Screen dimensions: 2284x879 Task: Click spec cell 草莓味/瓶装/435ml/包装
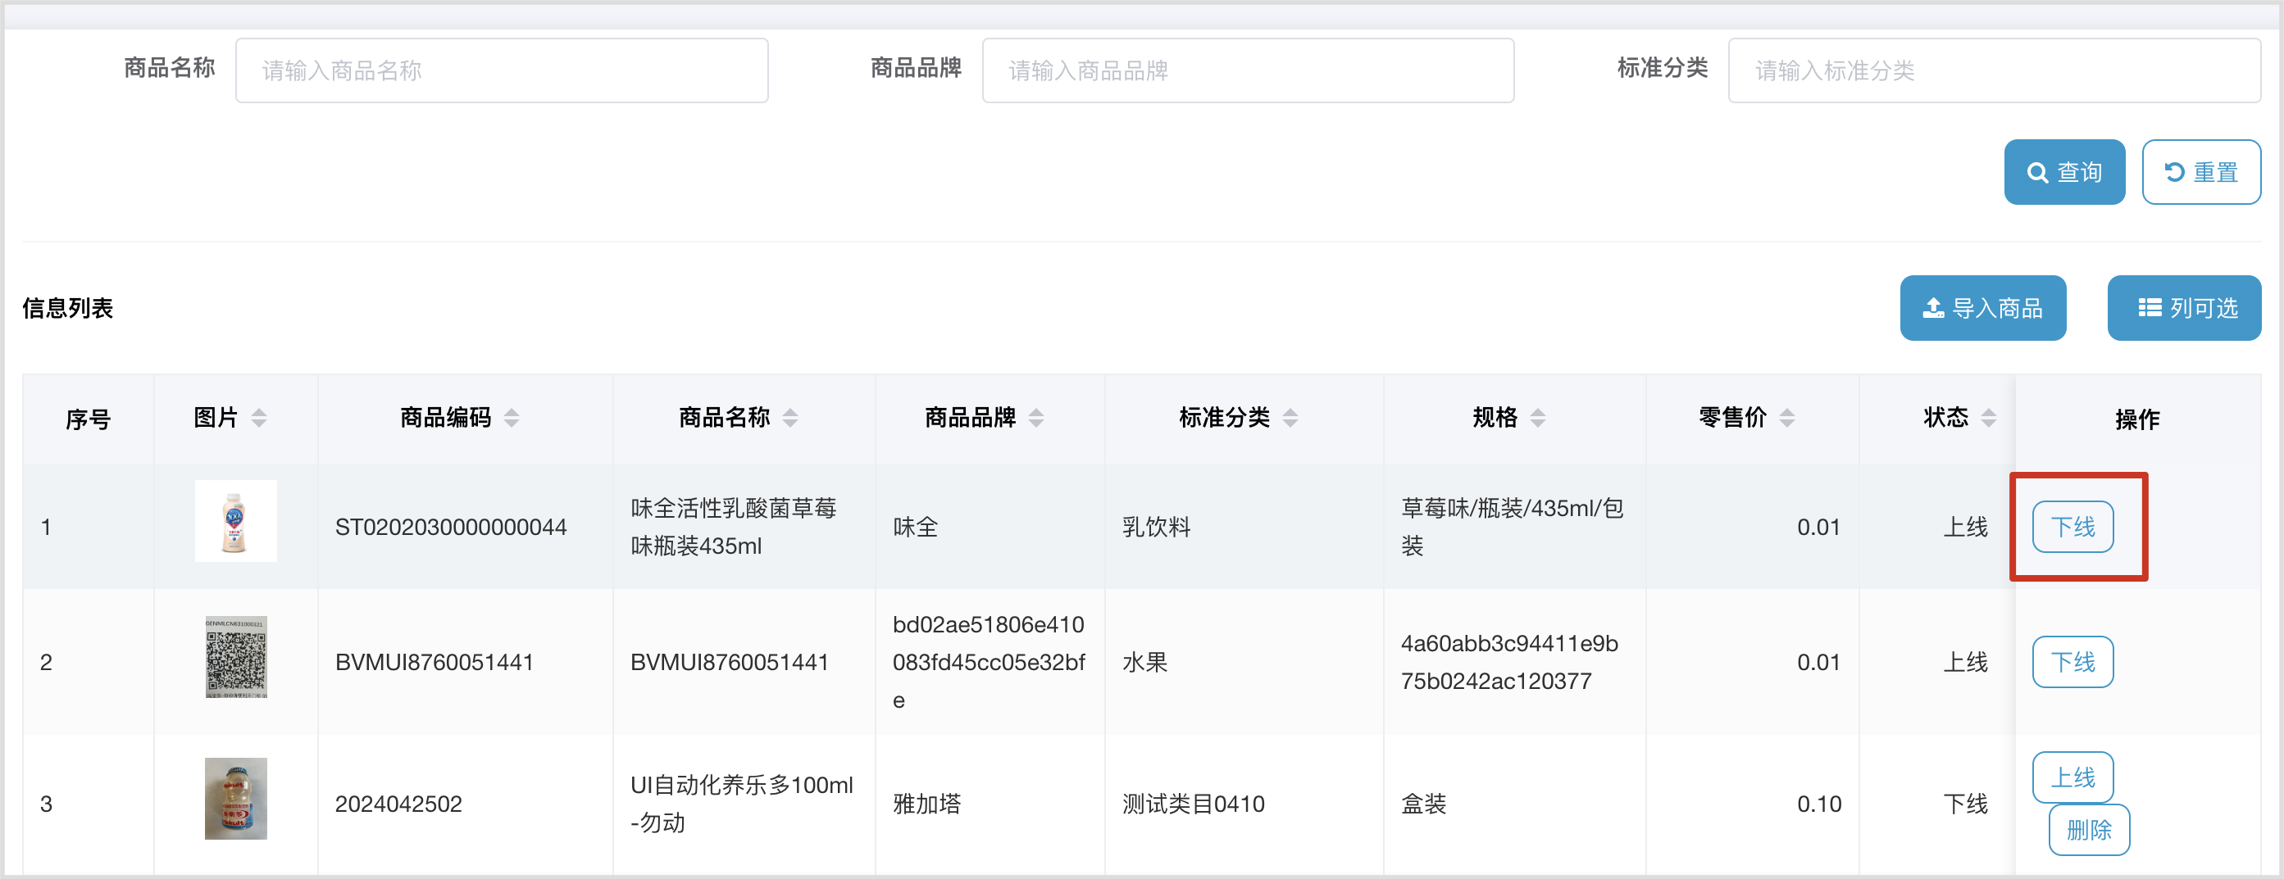click(1512, 528)
